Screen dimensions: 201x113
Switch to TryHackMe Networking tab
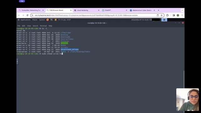31,10
